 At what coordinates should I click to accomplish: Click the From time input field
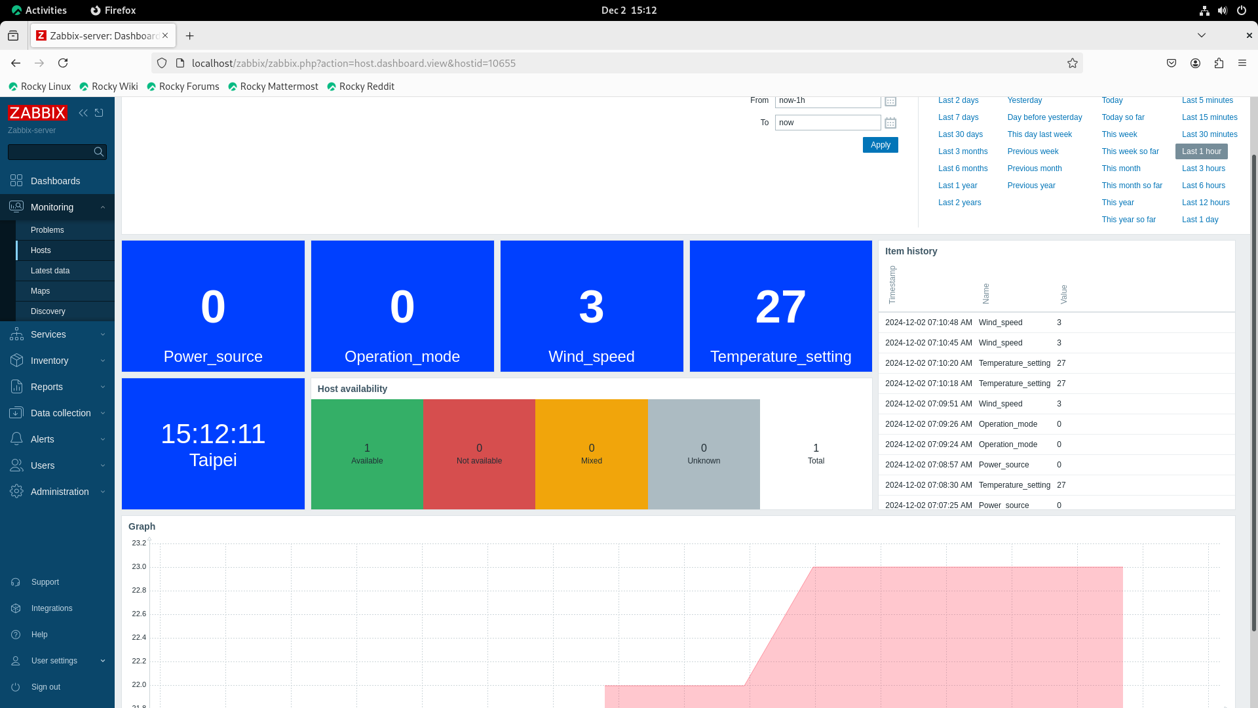(x=828, y=101)
